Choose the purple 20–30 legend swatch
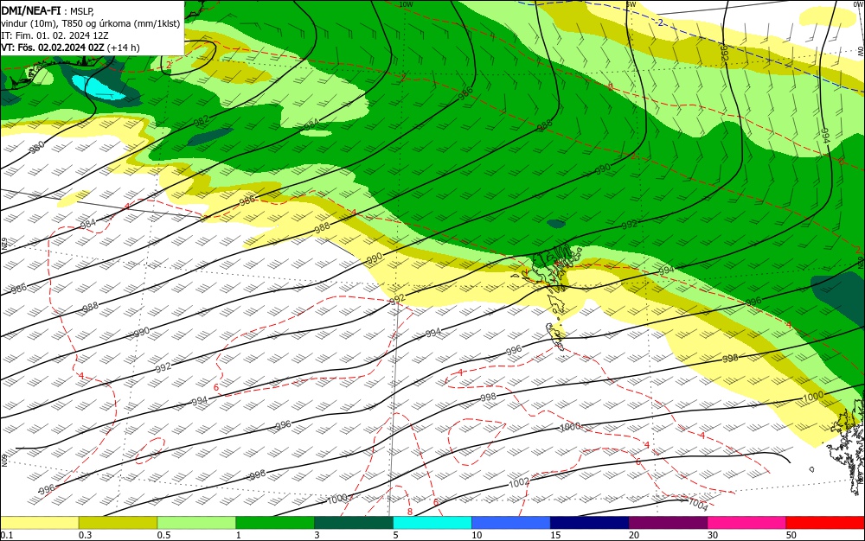The image size is (865, 541). click(668, 523)
